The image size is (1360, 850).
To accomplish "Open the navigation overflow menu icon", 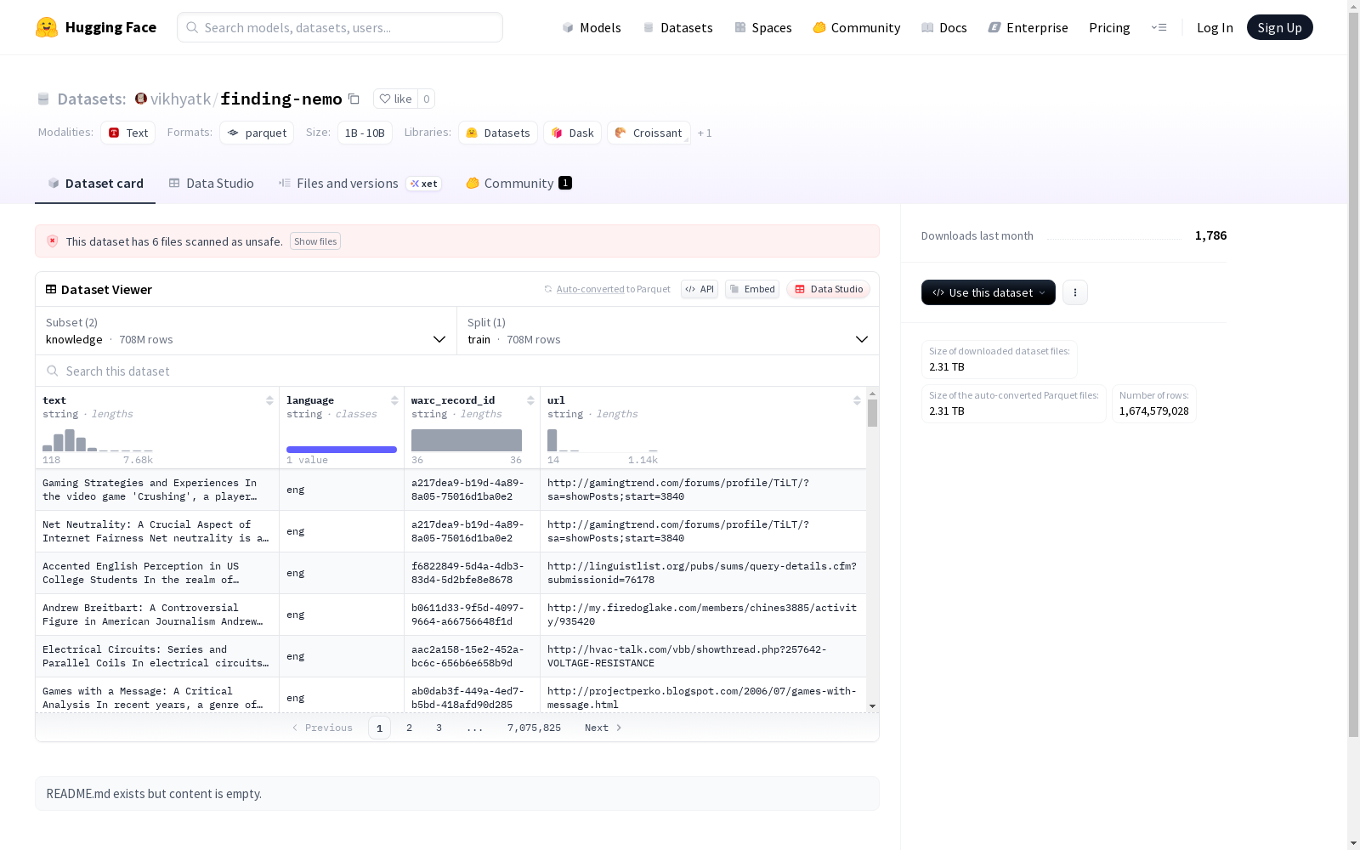I will click(1159, 27).
